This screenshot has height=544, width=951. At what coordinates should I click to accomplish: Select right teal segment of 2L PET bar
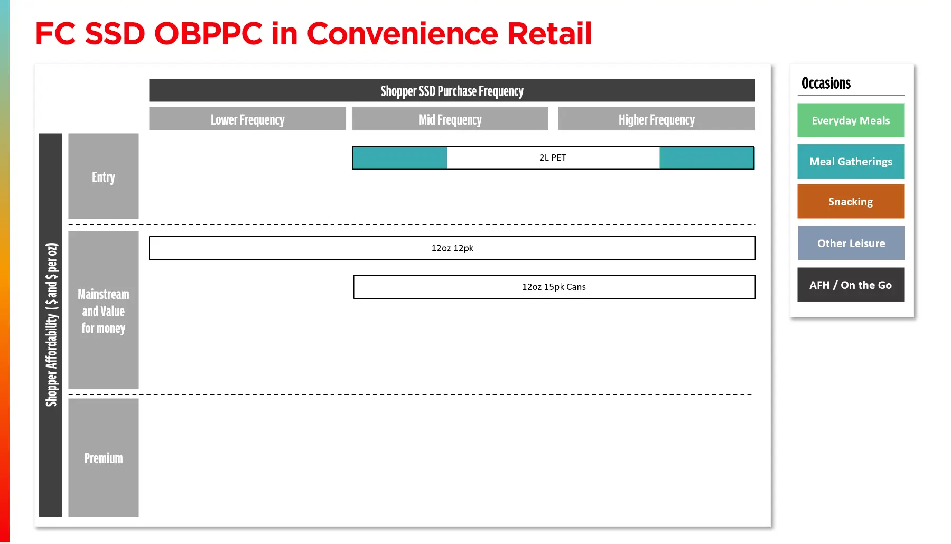(706, 158)
